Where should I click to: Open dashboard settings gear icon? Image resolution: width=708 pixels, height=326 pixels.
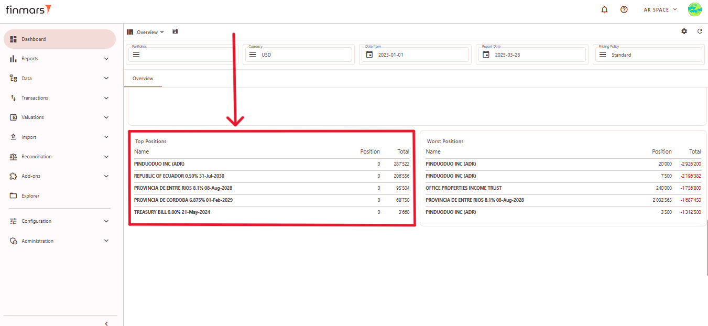pyautogui.click(x=684, y=31)
